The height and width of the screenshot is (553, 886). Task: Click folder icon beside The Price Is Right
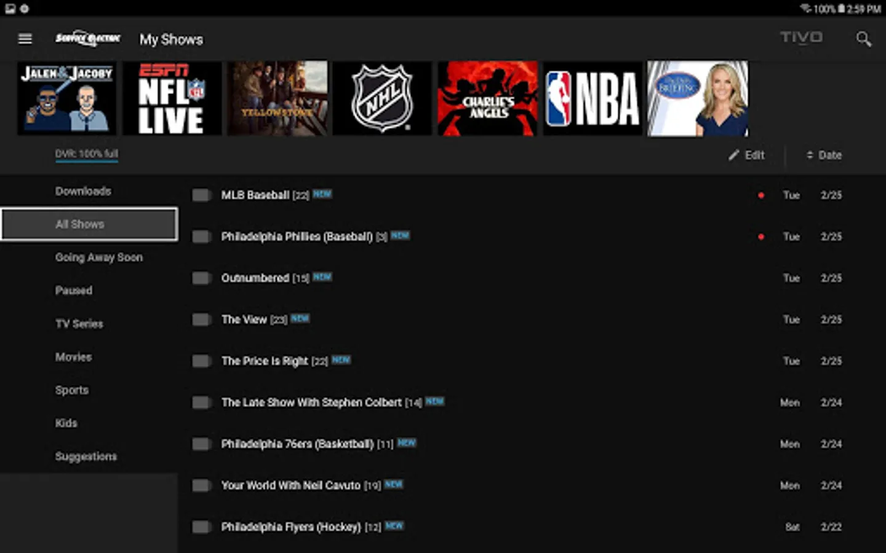(201, 361)
